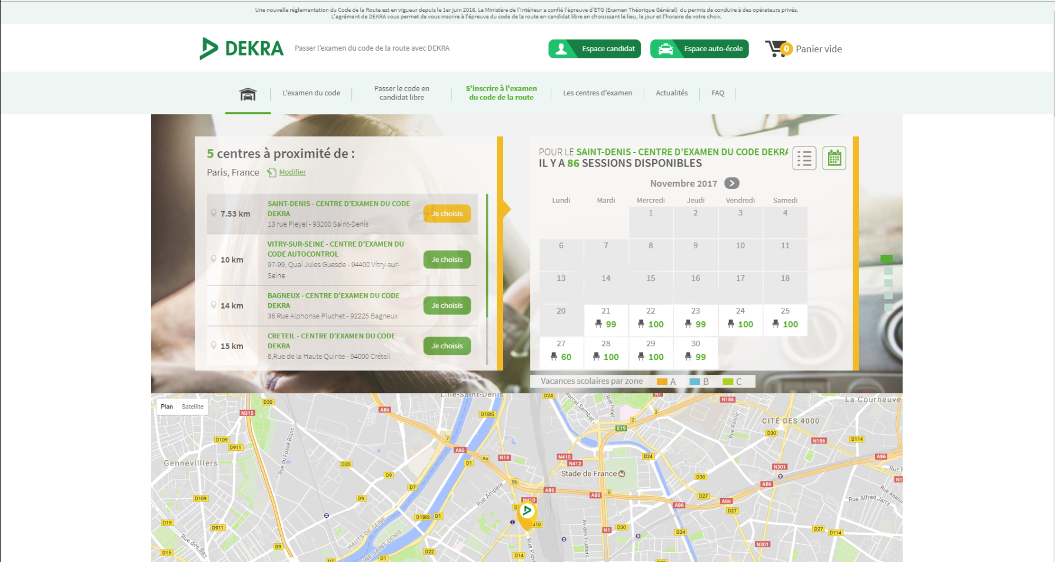
Task: Click the edit icon beside Modifier
Action: pos(271,172)
